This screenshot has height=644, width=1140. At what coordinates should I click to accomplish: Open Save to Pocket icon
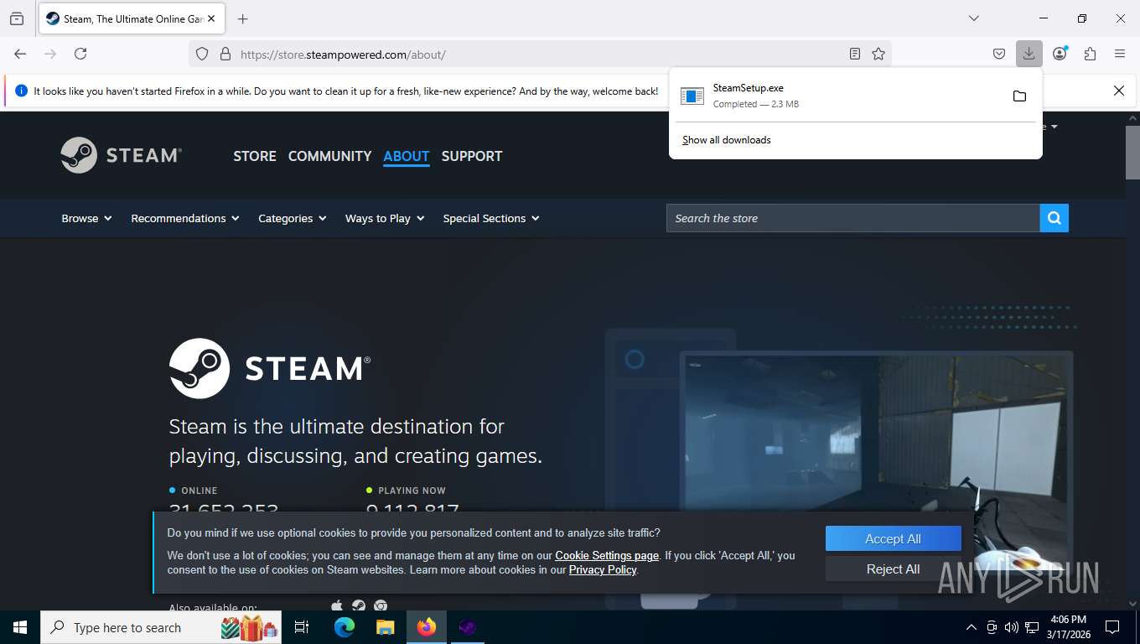tap(999, 54)
